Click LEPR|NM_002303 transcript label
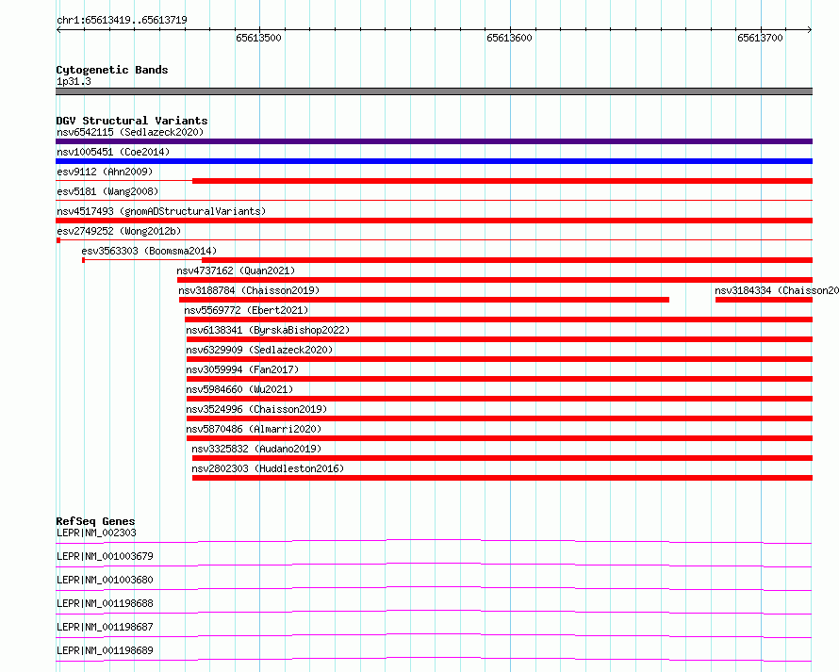Viewport: 839px width, 672px height. pos(96,533)
